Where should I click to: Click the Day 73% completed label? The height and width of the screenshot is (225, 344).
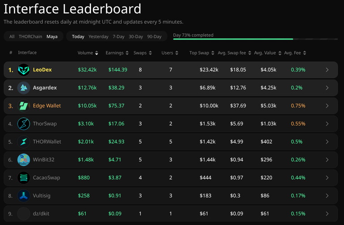click(x=193, y=35)
